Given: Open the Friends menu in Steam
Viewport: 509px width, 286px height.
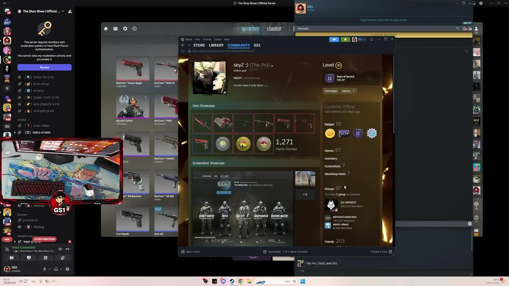Looking at the screenshot, I should click(207, 39).
